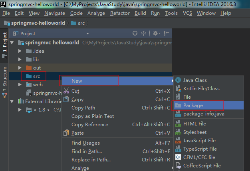Image resolution: width=250 pixels, height=171 pixels.
Task: Click the IntelliJ IDEA logo in title bar
Action: [3, 4]
